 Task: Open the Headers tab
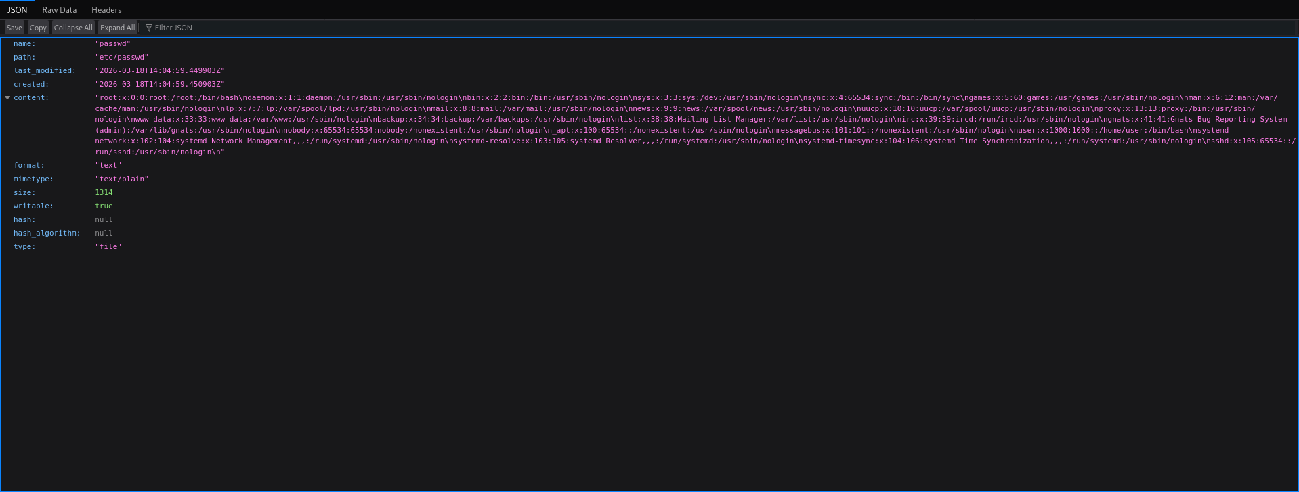[106, 10]
